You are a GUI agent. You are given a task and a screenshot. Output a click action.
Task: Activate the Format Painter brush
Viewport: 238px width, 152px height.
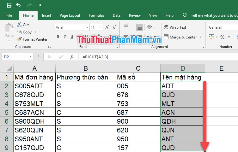click(x=32, y=39)
